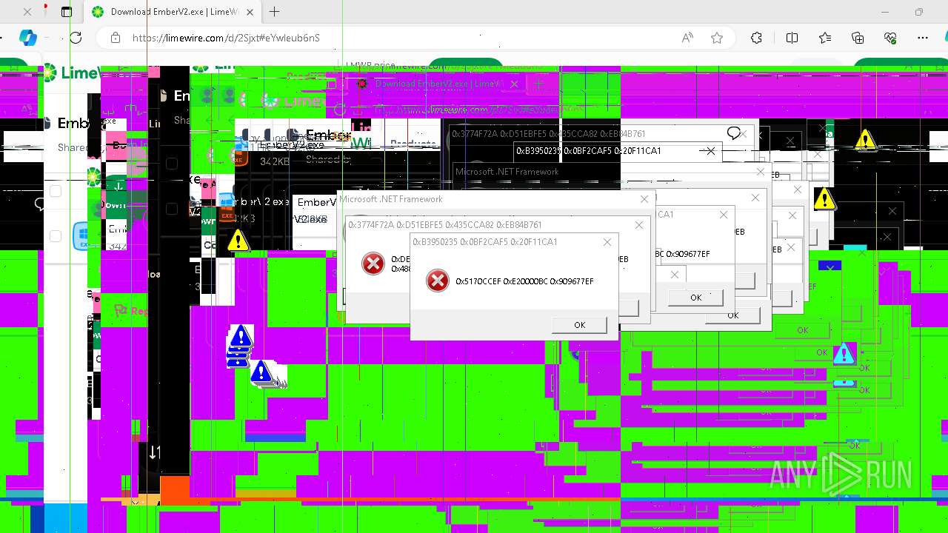This screenshot has width=948, height=533.
Task: Tick lower checkbox in black LimeWire panel
Action: click(x=172, y=209)
